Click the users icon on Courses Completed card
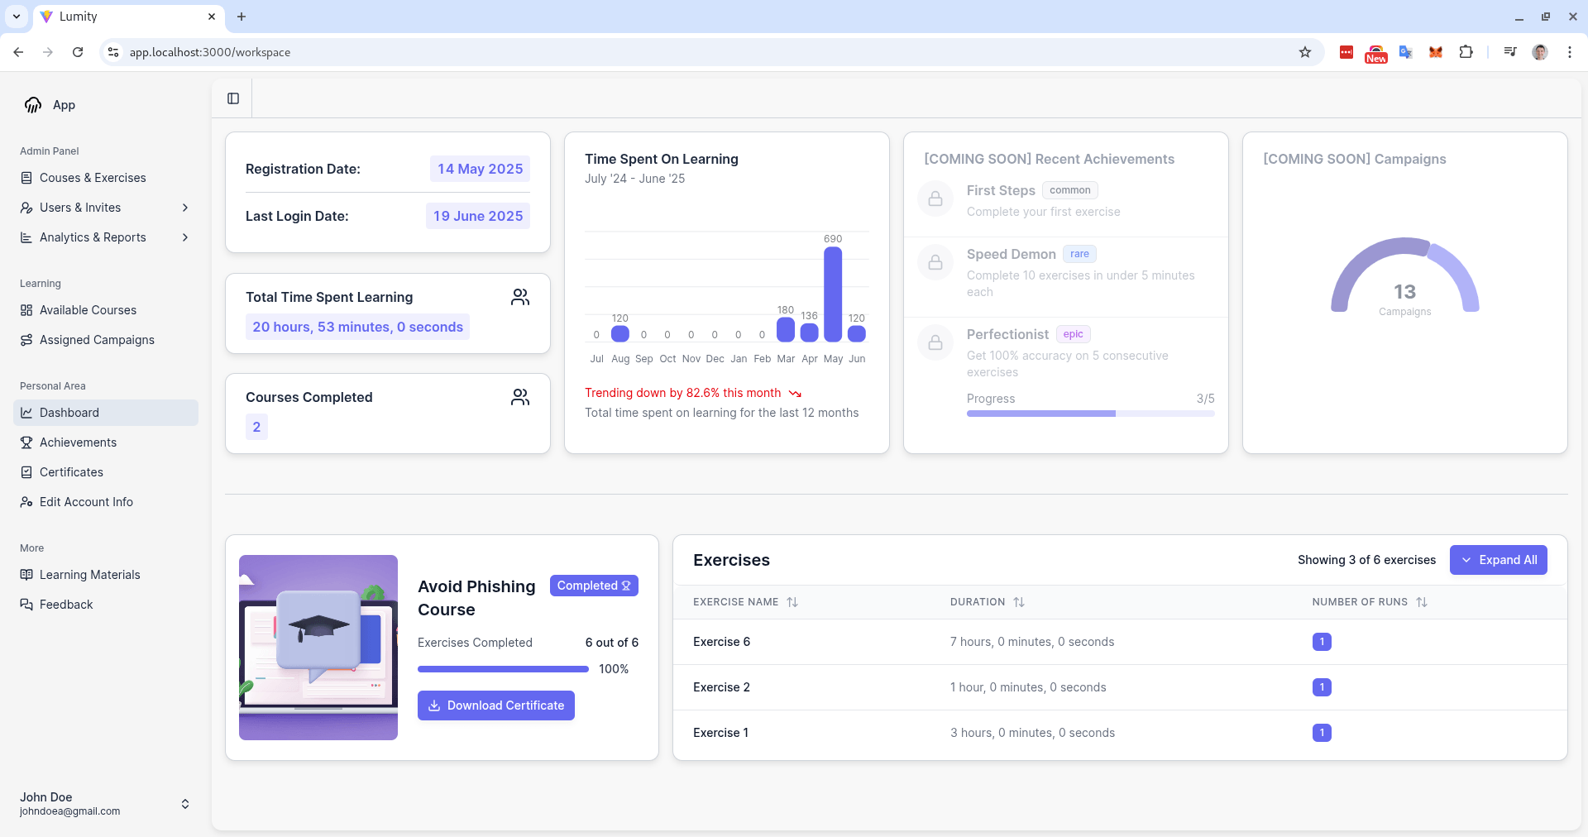The width and height of the screenshot is (1588, 837). point(519,398)
